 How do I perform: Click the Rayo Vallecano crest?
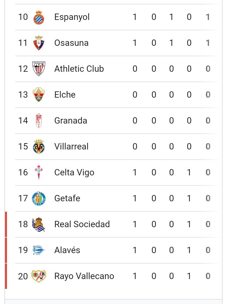point(39,276)
